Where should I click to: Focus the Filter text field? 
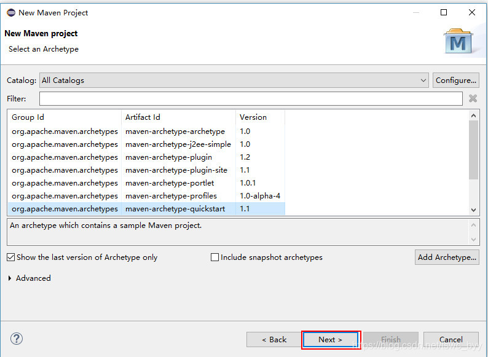click(251, 99)
